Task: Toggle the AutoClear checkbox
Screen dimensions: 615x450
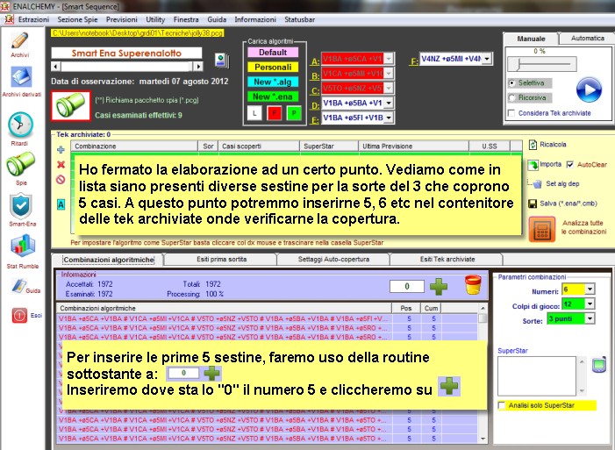Action: tap(570, 165)
